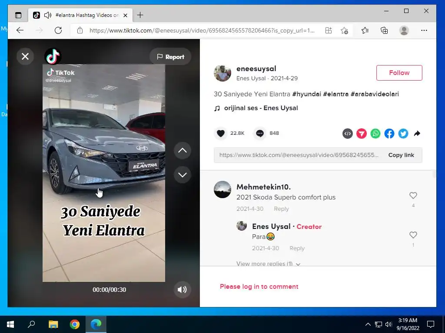Show hidden system tray icons

coord(368,324)
